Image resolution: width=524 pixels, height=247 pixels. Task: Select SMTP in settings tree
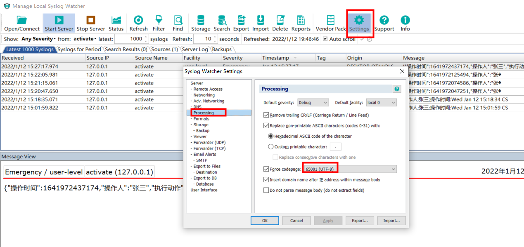click(202, 160)
